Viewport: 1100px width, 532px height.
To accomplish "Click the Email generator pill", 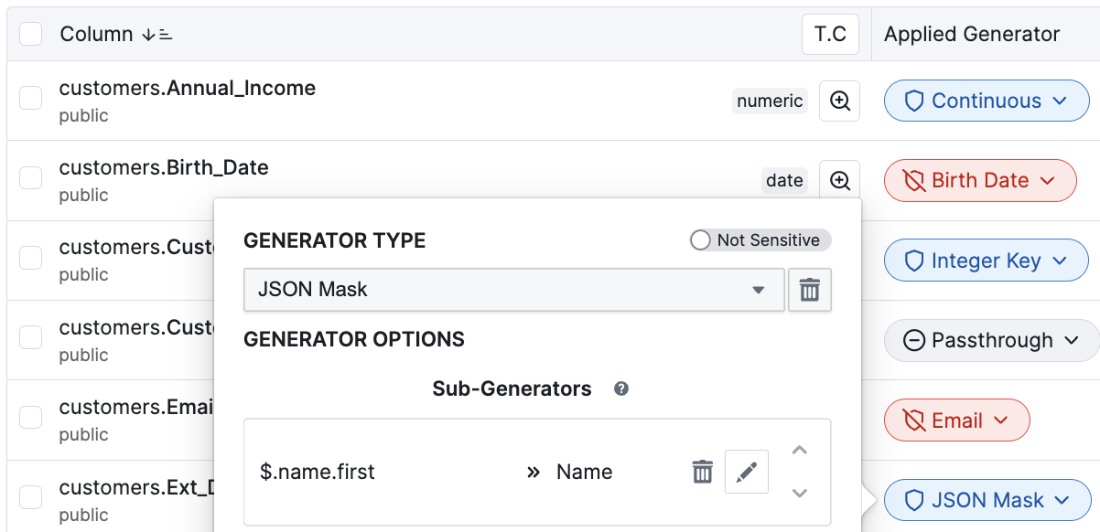I will (956, 421).
